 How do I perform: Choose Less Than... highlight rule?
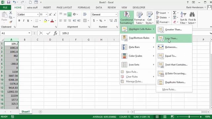[x=174, y=38]
